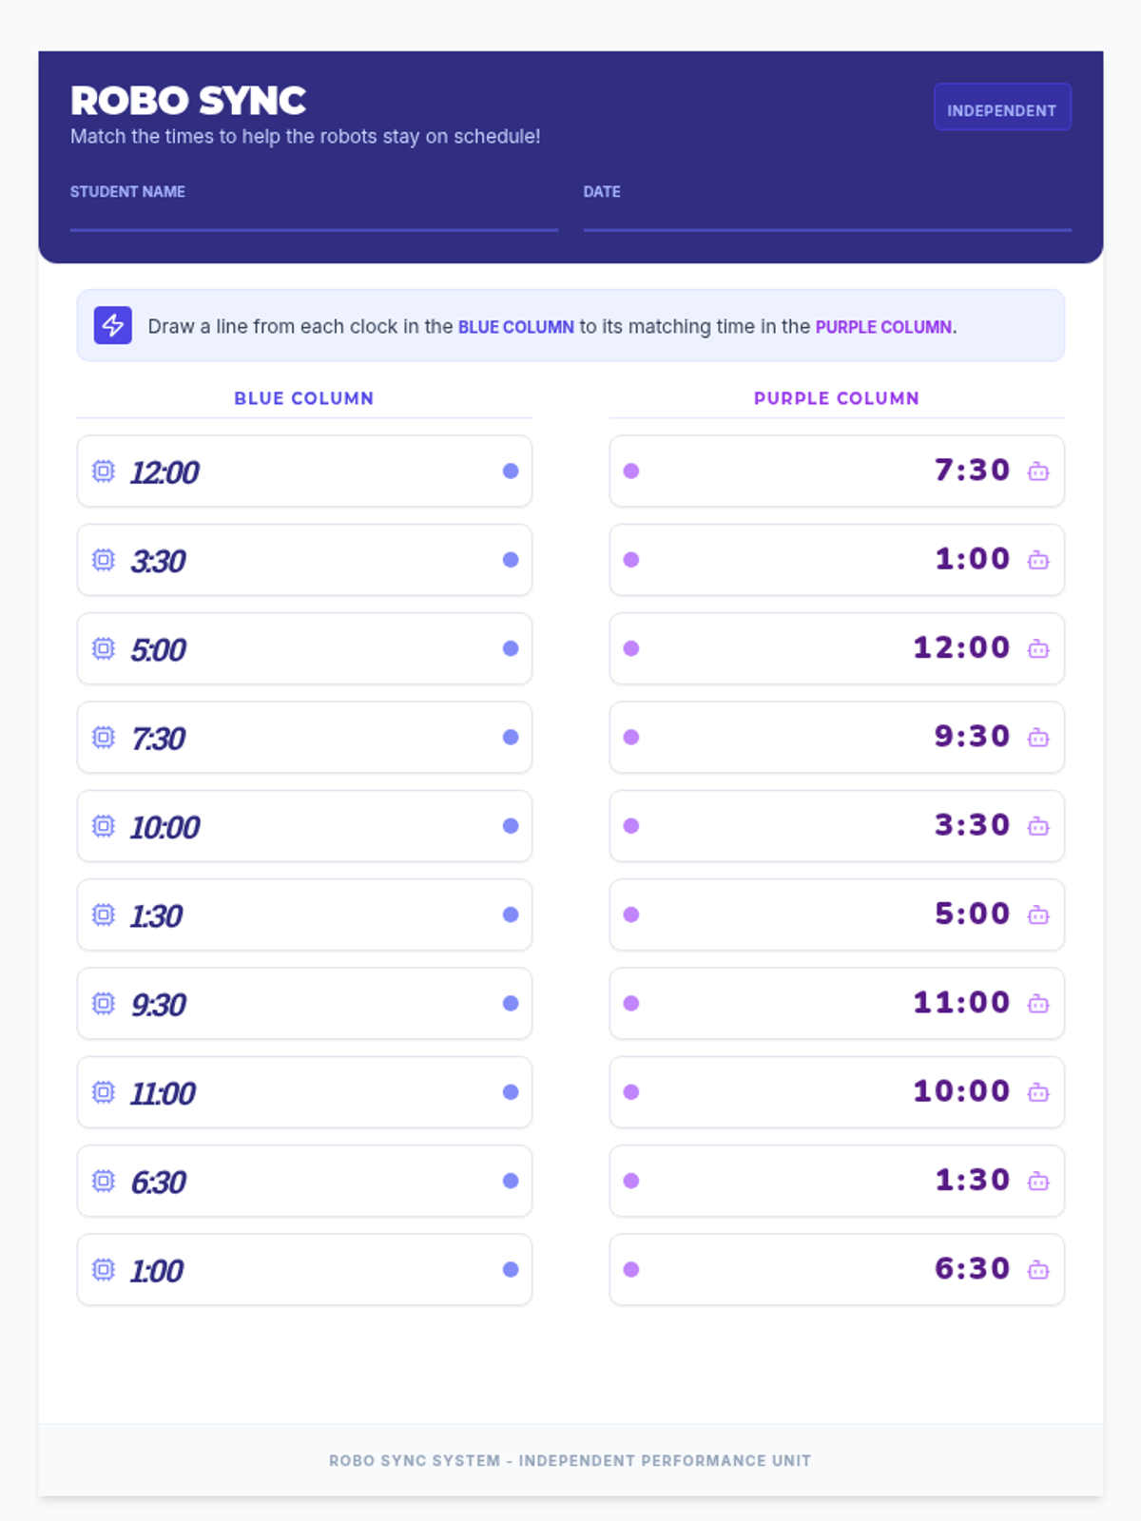Select the blue dot for 6:30

(x=511, y=1181)
